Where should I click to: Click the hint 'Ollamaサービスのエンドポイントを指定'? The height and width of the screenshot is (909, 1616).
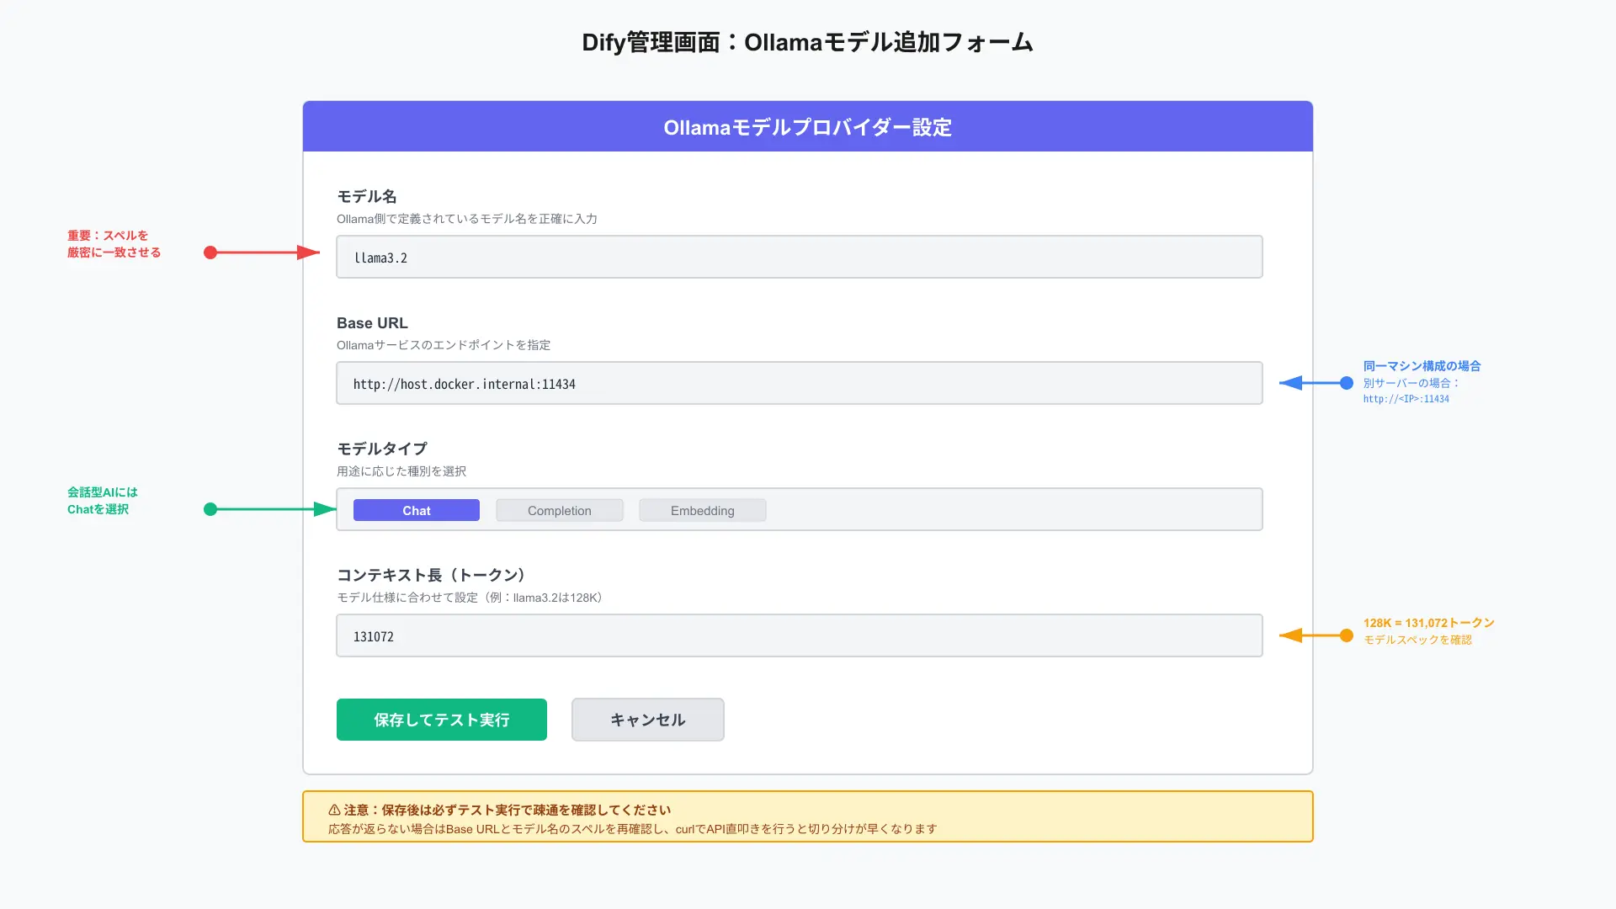pyautogui.click(x=444, y=345)
